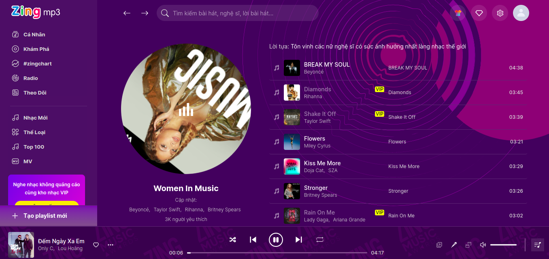The height and width of the screenshot is (259, 549).
Task: Open the Kiss Me More album link
Action: click(x=404, y=166)
